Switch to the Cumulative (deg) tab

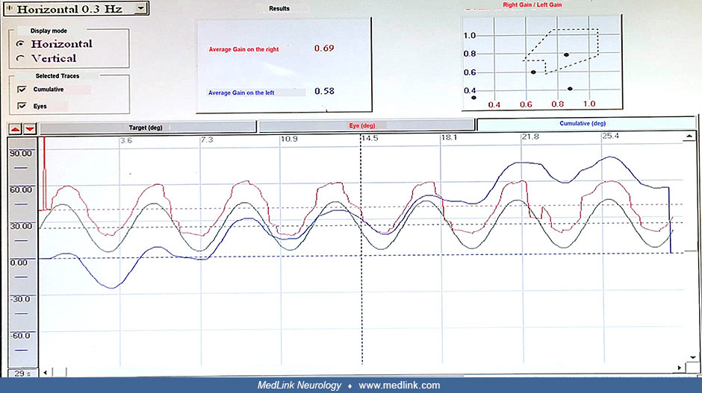pos(586,123)
